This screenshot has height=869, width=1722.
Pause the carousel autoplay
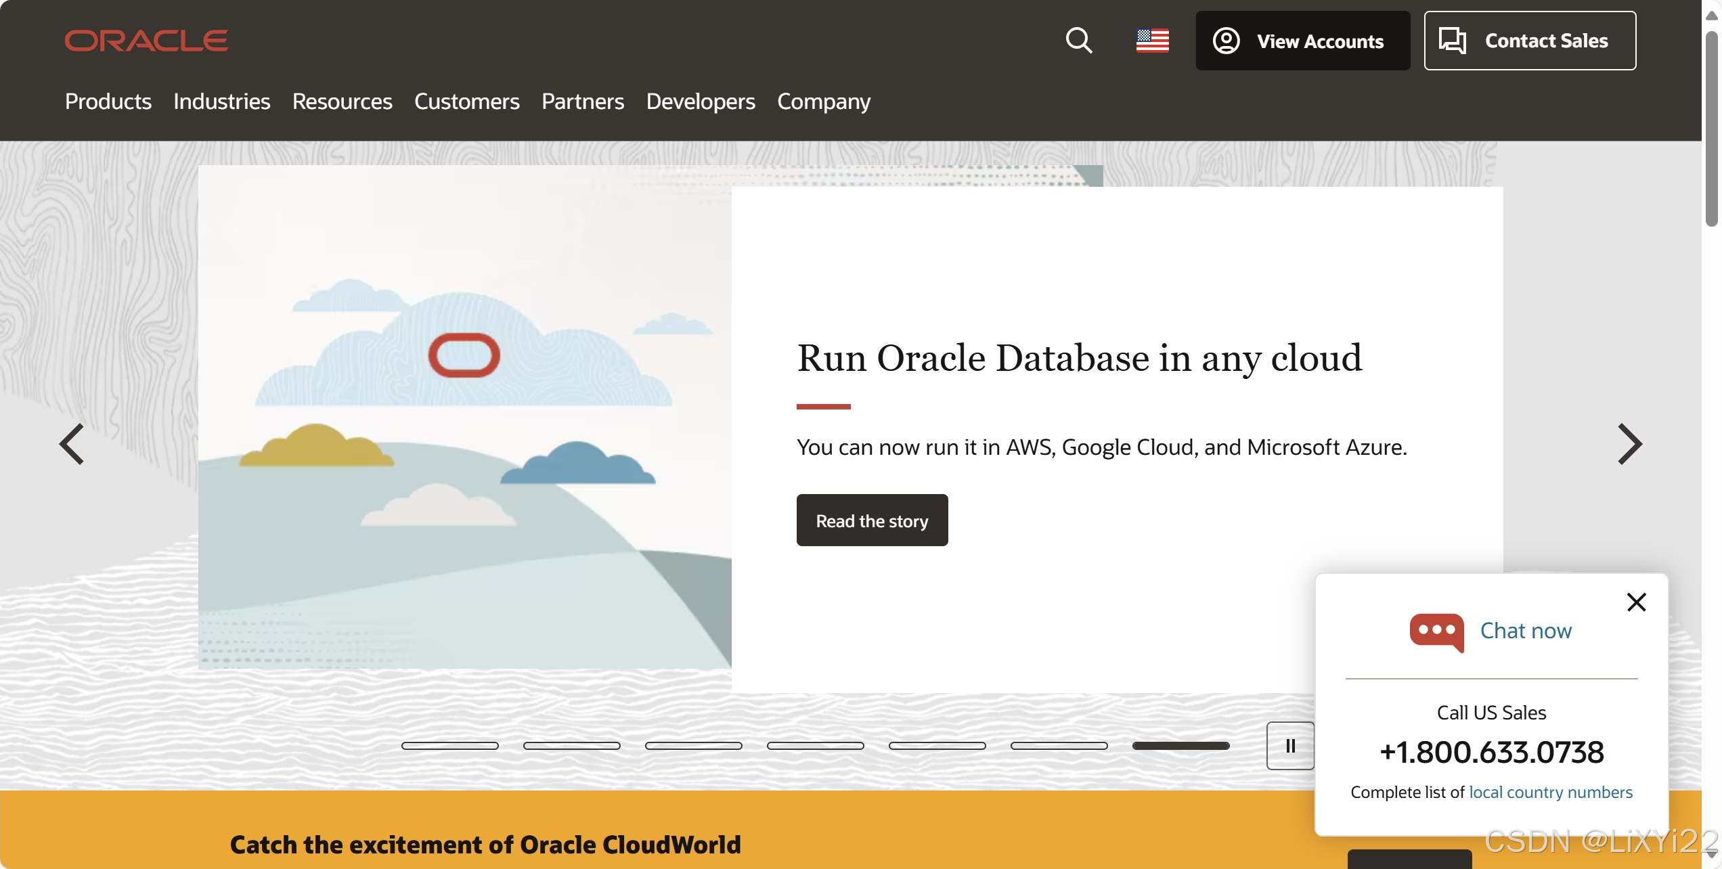1290,745
